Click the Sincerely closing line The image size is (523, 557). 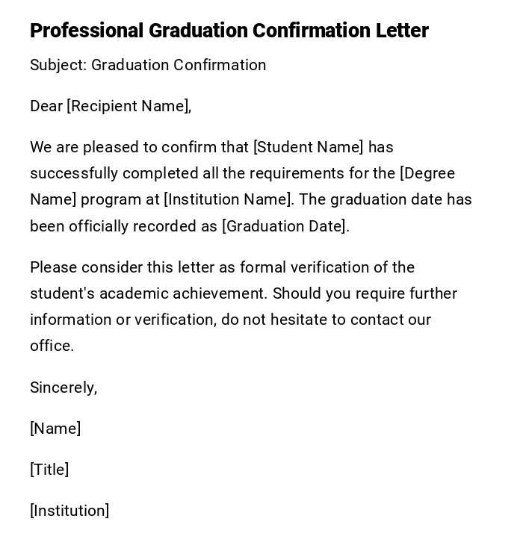pyautogui.click(x=64, y=388)
